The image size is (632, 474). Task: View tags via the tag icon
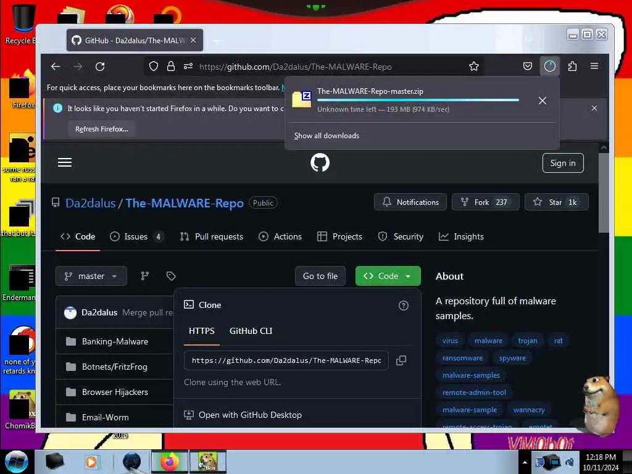click(171, 276)
